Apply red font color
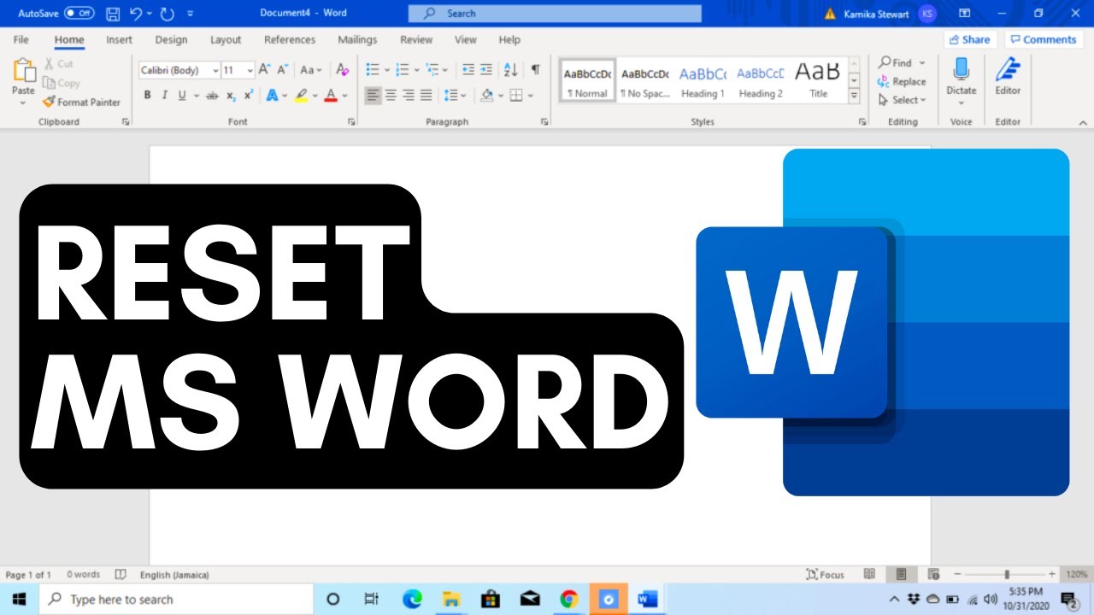Screen dimensions: 1094x615 [x=330, y=95]
